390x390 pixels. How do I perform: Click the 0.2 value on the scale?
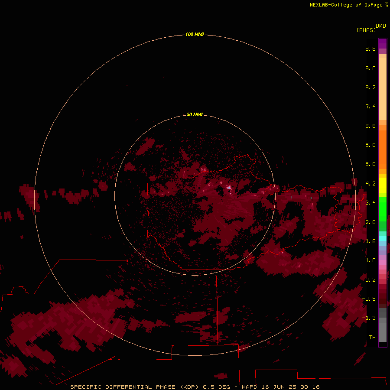pyautogui.click(x=370, y=279)
